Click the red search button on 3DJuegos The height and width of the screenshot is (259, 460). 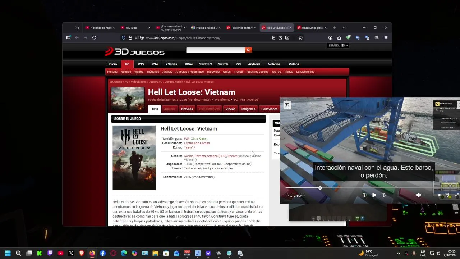(x=248, y=50)
